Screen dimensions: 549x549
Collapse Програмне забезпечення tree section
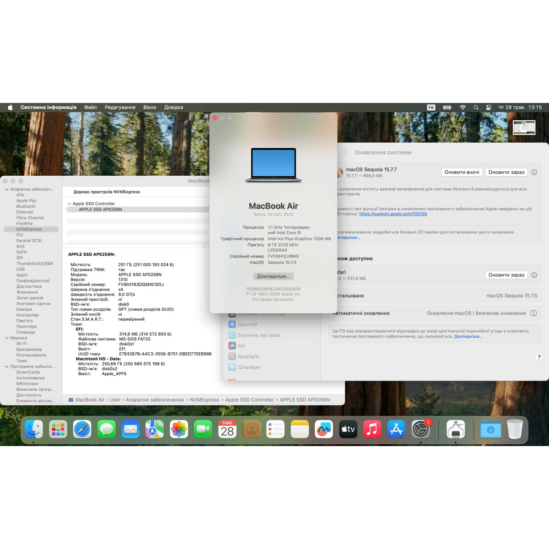6,366
